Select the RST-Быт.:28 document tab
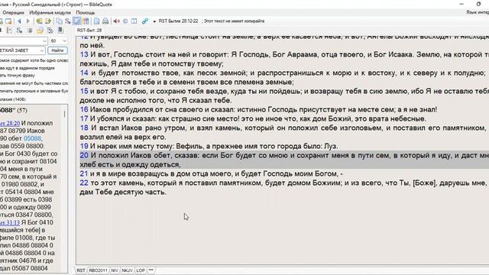 (x=89, y=31)
